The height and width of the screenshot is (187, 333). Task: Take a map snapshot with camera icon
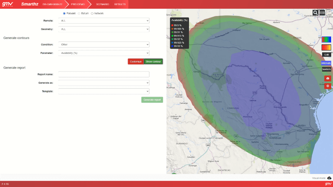tap(328, 79)
